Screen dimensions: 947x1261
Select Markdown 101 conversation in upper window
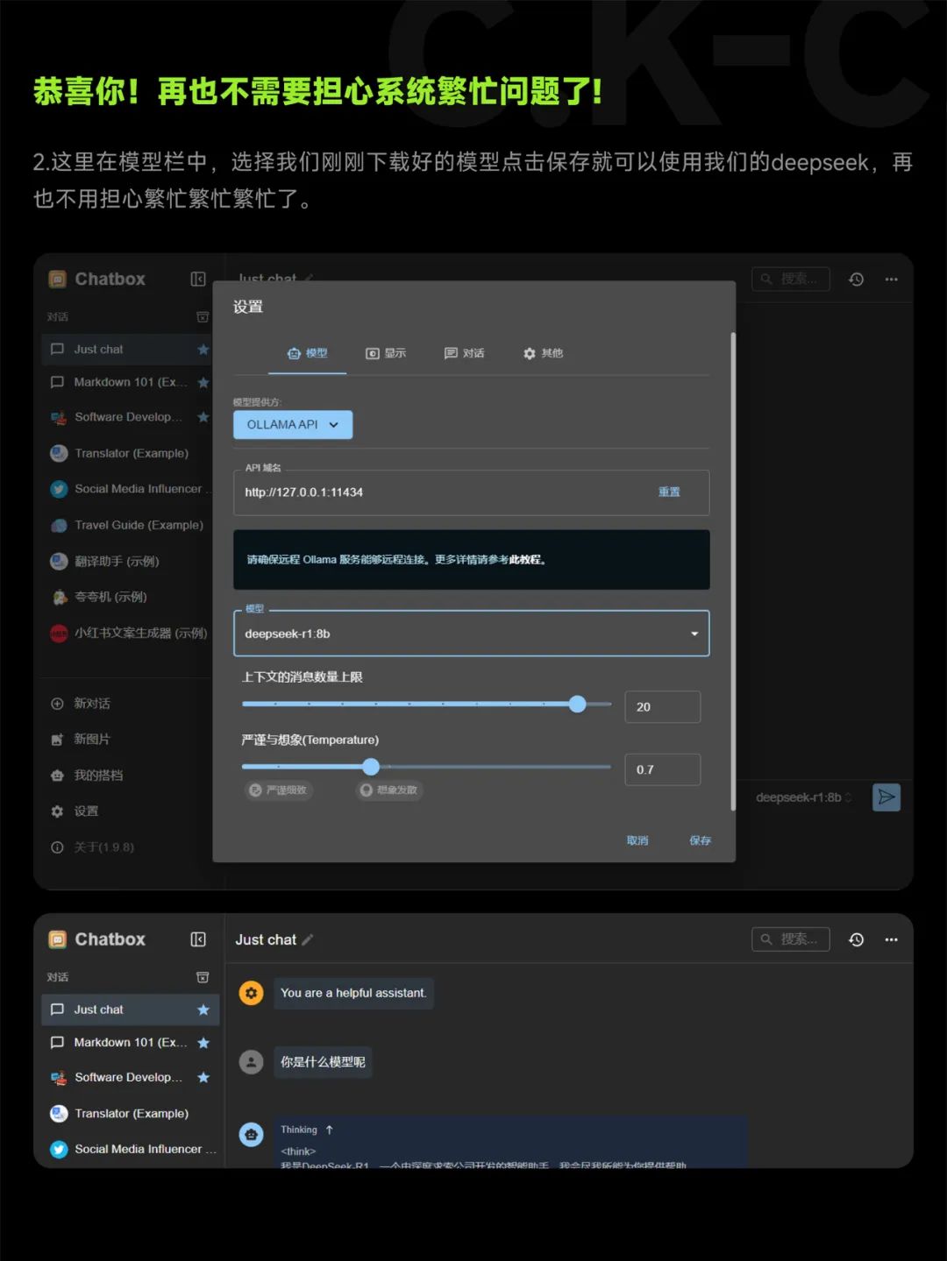pos(127,382)
